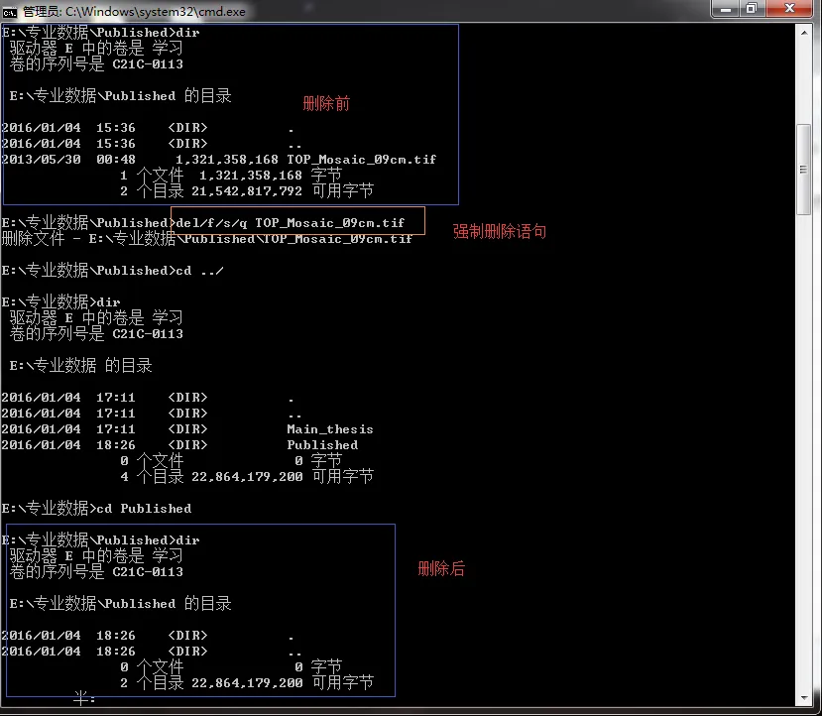This screenshot has width=822, height=716.
Task: Click the Published directory entry in listing
Action: (x=322, y=445)
